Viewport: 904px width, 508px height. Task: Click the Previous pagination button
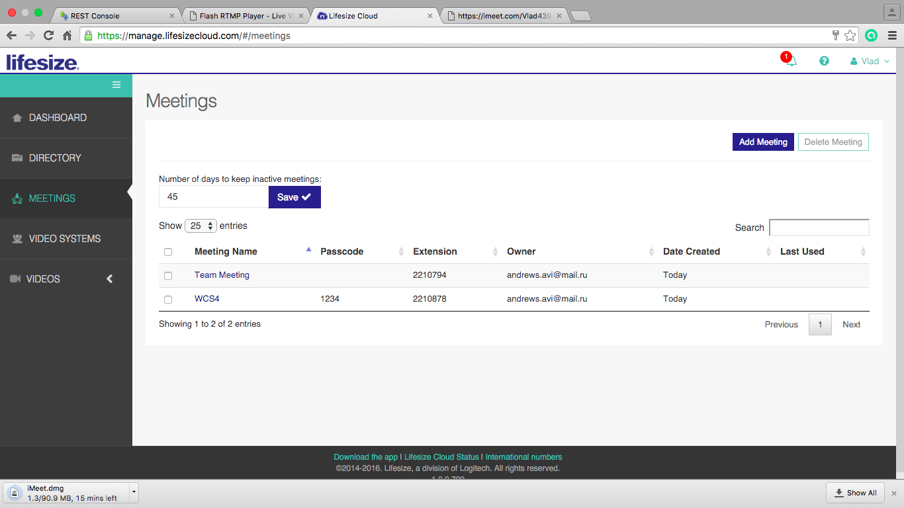click(x=782, y=325)
